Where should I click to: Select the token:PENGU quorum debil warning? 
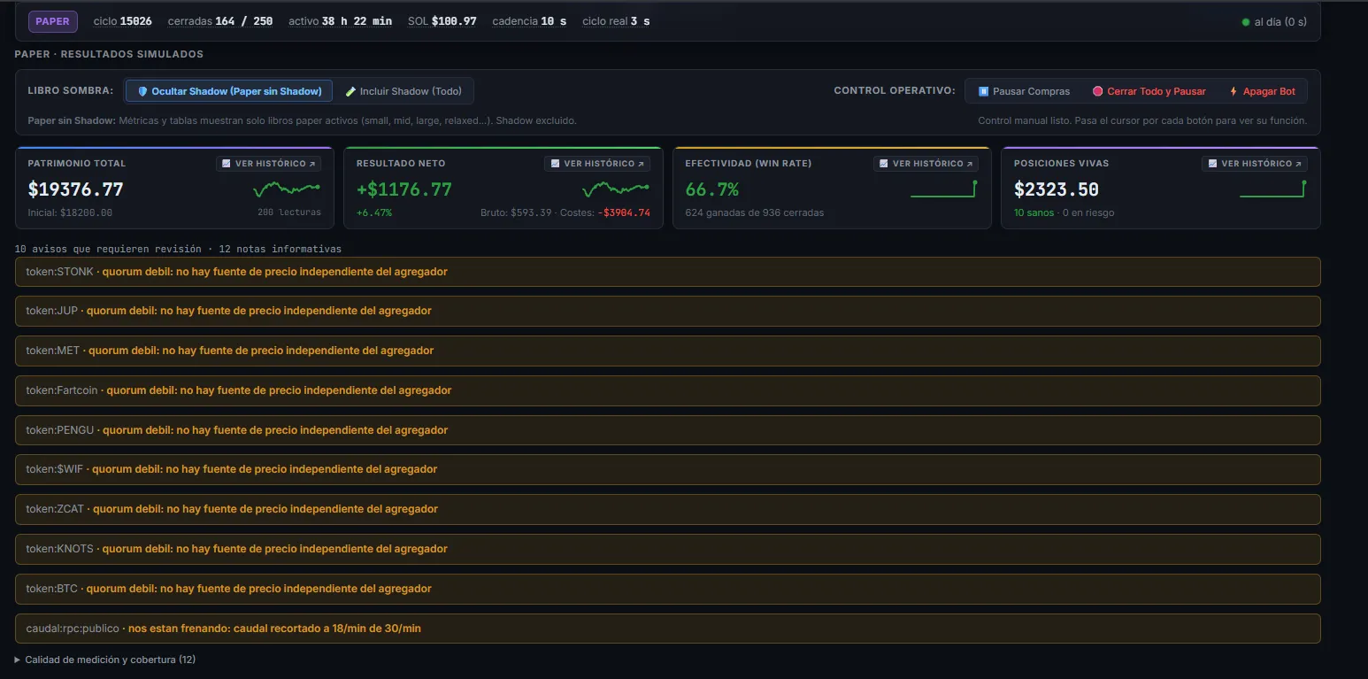tap(668, 430)
